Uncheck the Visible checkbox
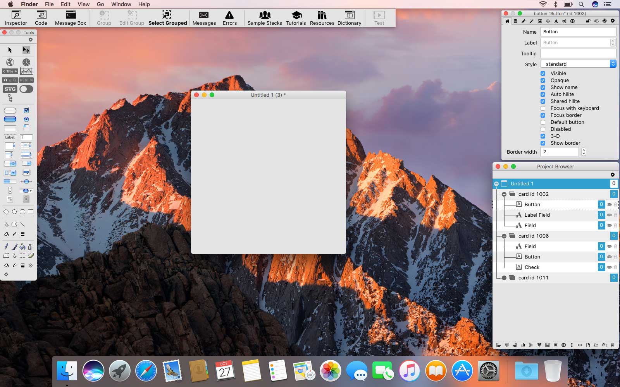This screenshot has width=620, height=387. point(543,74)
